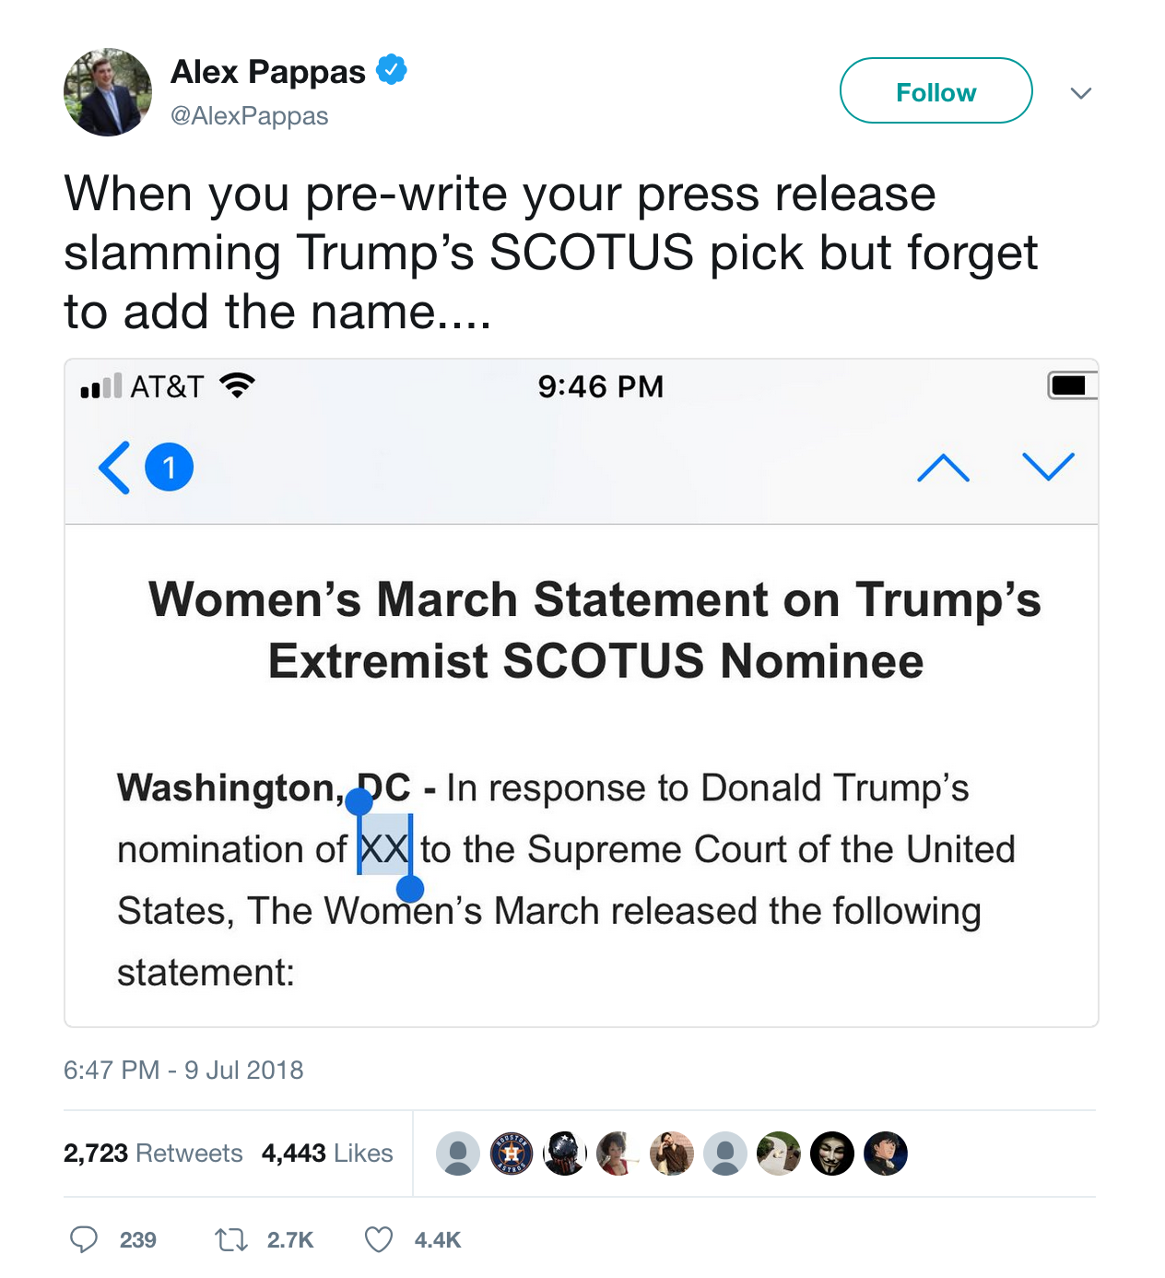
Task: View the 4,443 Likes list
Action: (x=327, y=1154)
